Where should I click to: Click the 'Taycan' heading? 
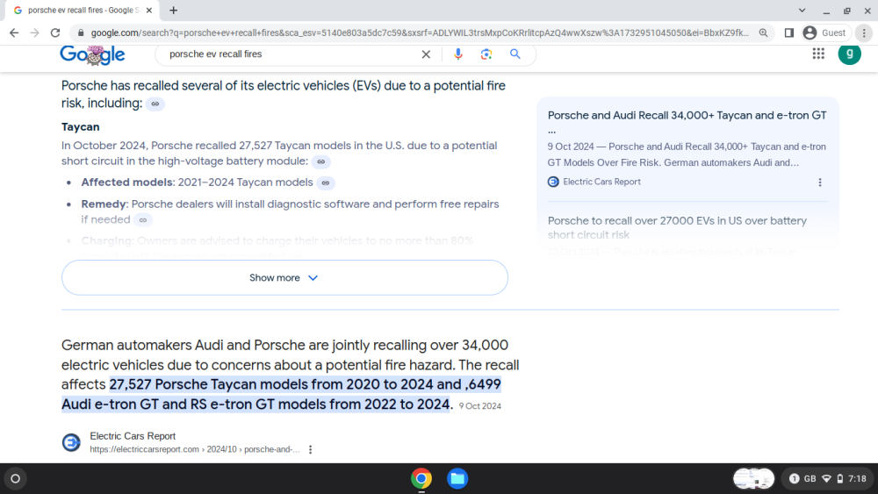[x=80, y=127]
